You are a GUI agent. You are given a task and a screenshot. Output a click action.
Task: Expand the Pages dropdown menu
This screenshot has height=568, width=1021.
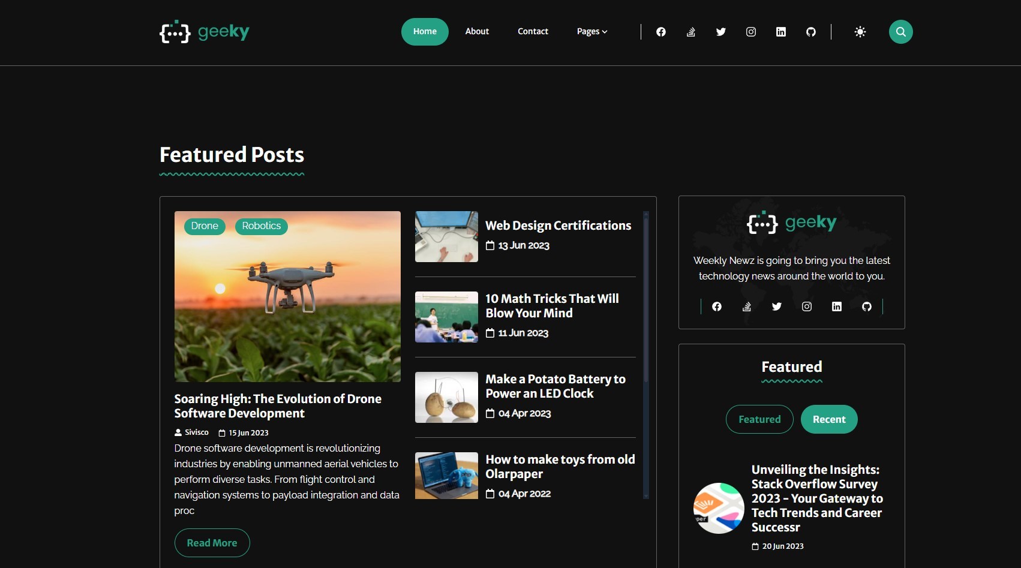[x=591, y=32]
